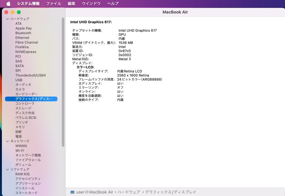This screenshot has width=285, height=196.
Task: Collapse the ソフトウェア section
Action: click(x=8, y=169)
